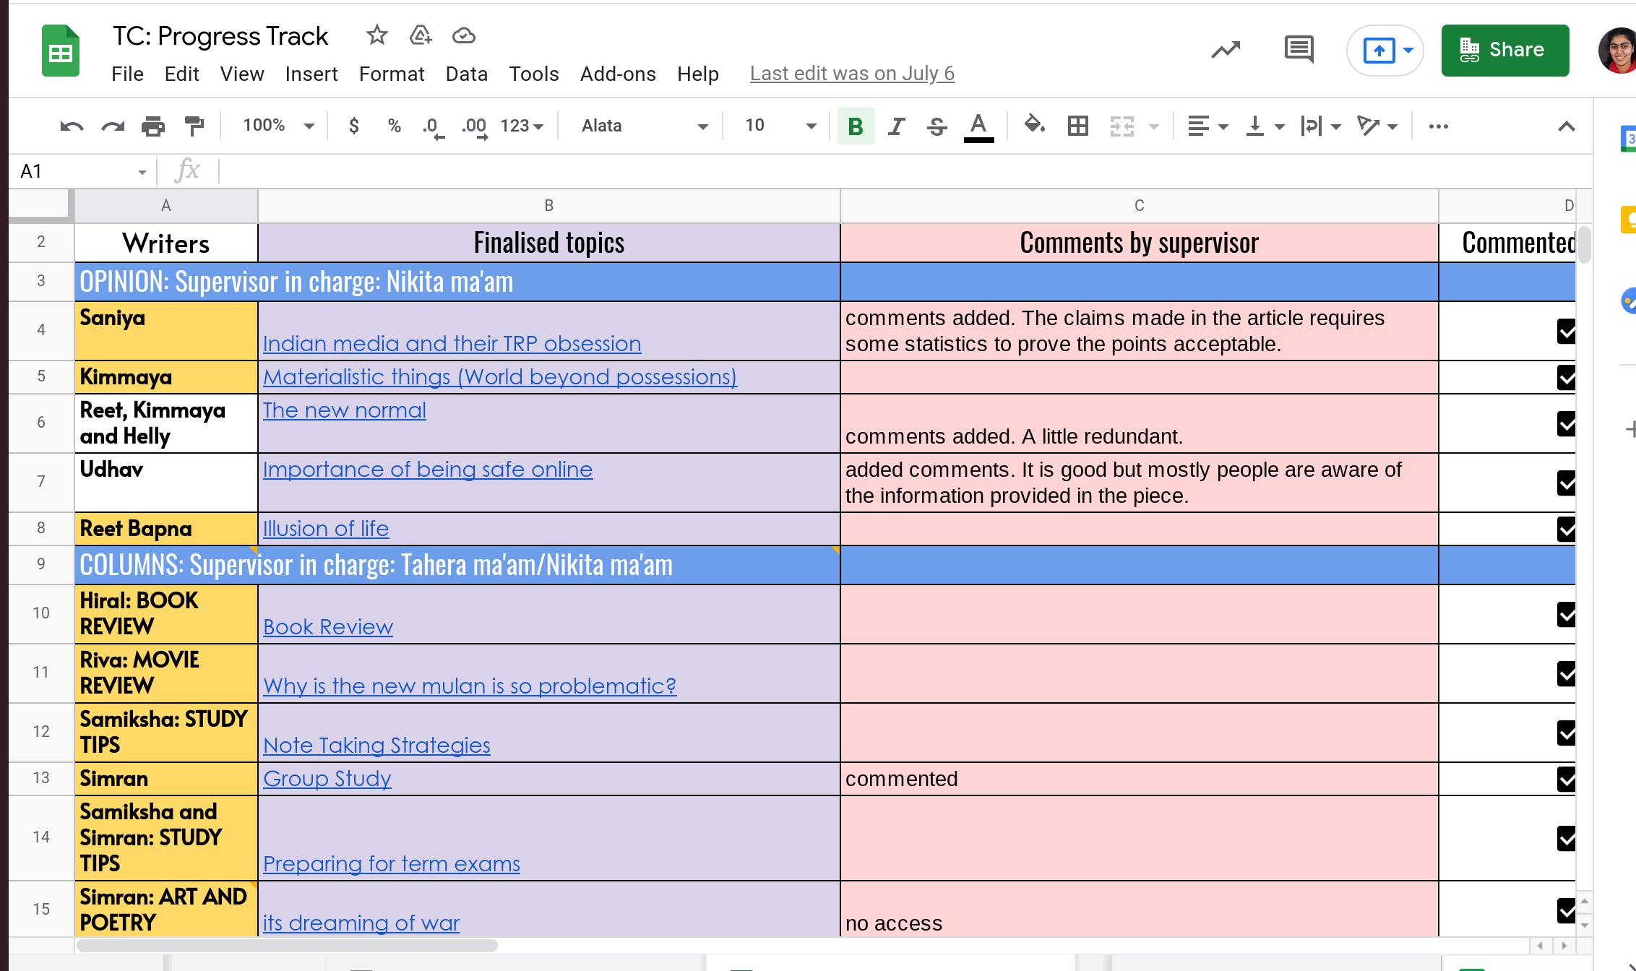The image size is (1636, 971).
Task: Open the fill color picker
Action: tap(1034, 126)
